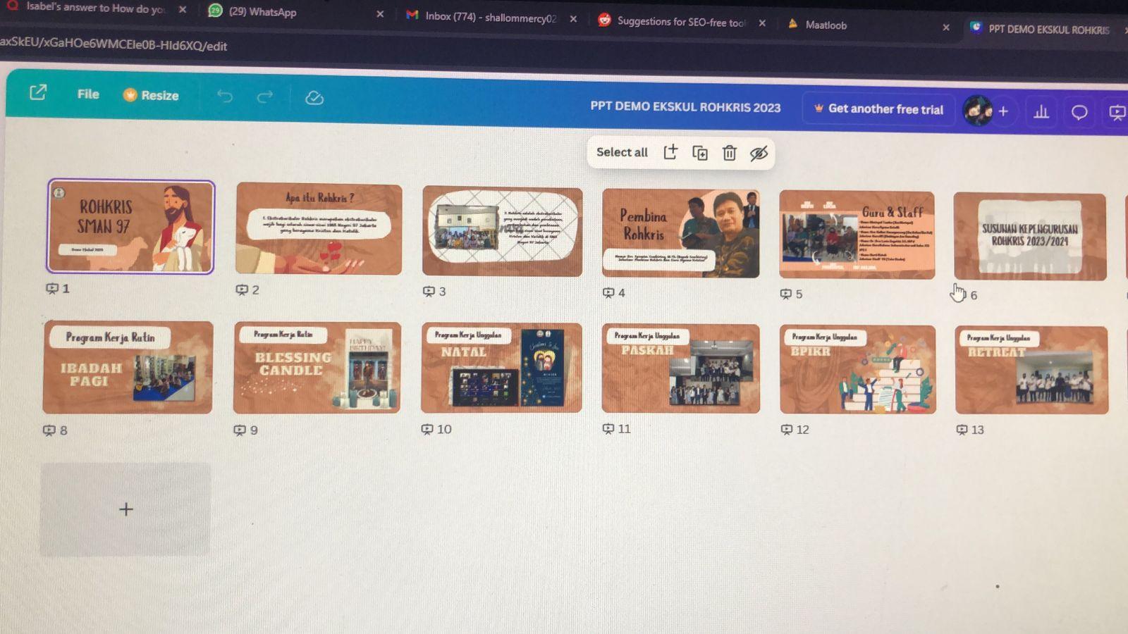The height and width of the screenshot is (634, 1128).
Task: Start the slideshow with the present icon
Action: (x=1117, y=112)
